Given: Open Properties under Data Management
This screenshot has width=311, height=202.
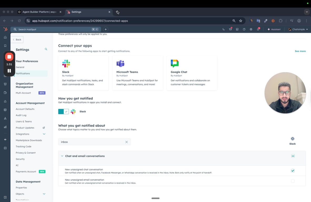Looking at the screenshot, I should [x=21, y=188].
